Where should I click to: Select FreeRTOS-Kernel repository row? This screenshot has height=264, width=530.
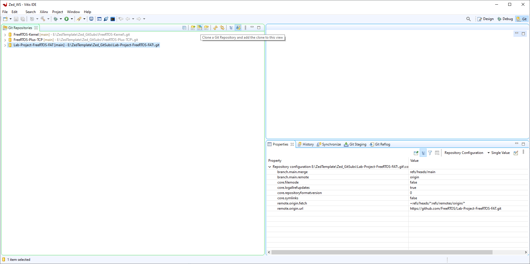point(69,35)
